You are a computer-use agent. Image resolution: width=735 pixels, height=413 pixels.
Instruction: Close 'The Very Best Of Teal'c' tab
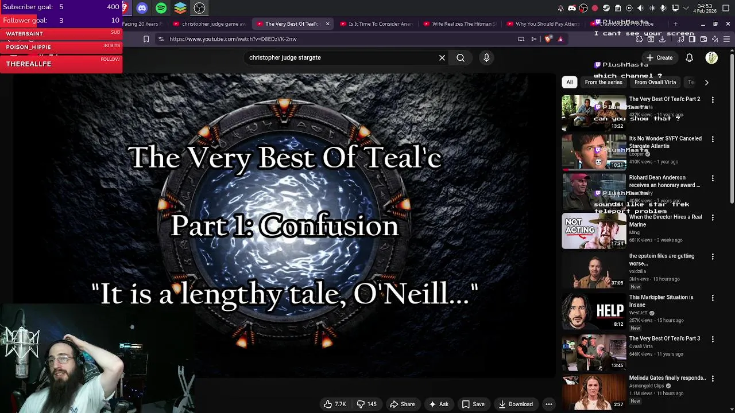click(x=327, y=24)
